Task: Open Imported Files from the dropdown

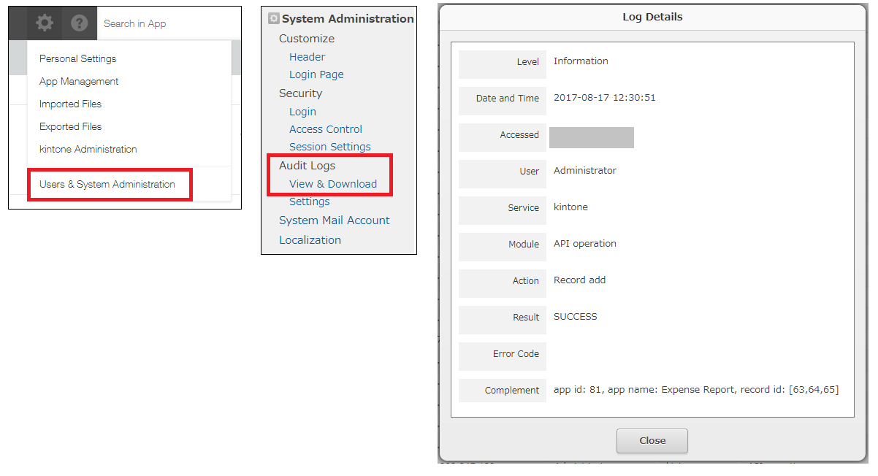Action: (70, 104)
